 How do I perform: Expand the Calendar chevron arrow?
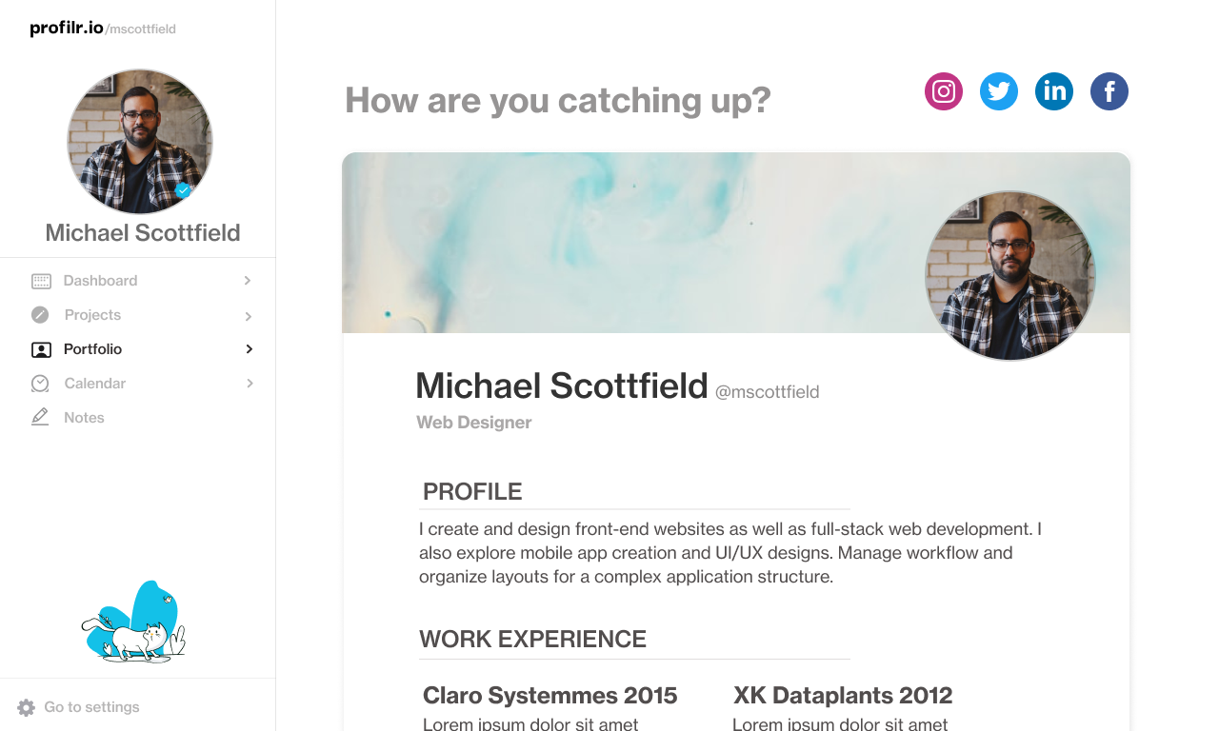click(250, 384)
